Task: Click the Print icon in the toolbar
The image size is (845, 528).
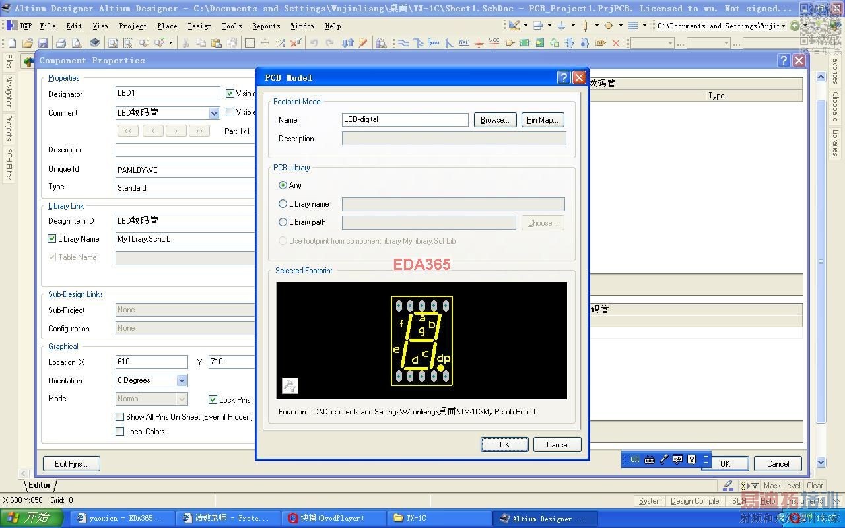Action: 61,43
